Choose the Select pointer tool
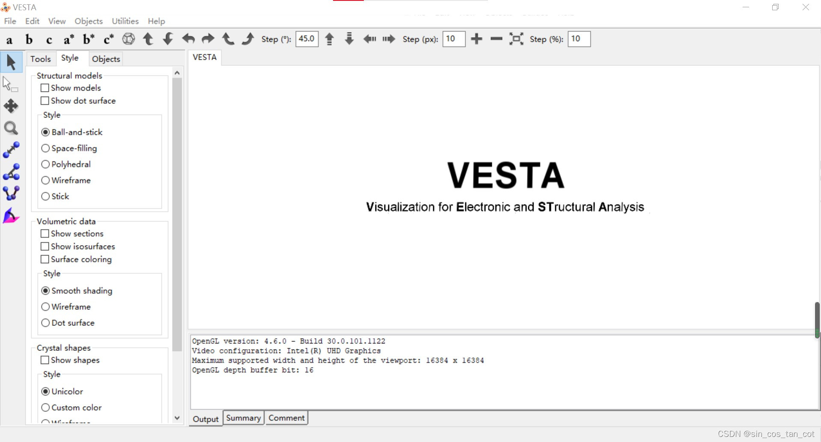Screen dimensions: 821x442 [11, 62]
